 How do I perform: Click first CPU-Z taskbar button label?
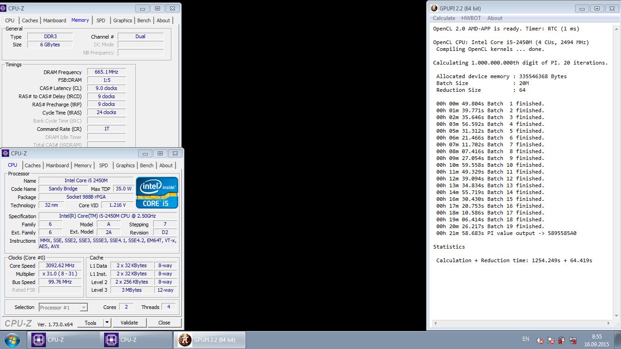[56, 340]
